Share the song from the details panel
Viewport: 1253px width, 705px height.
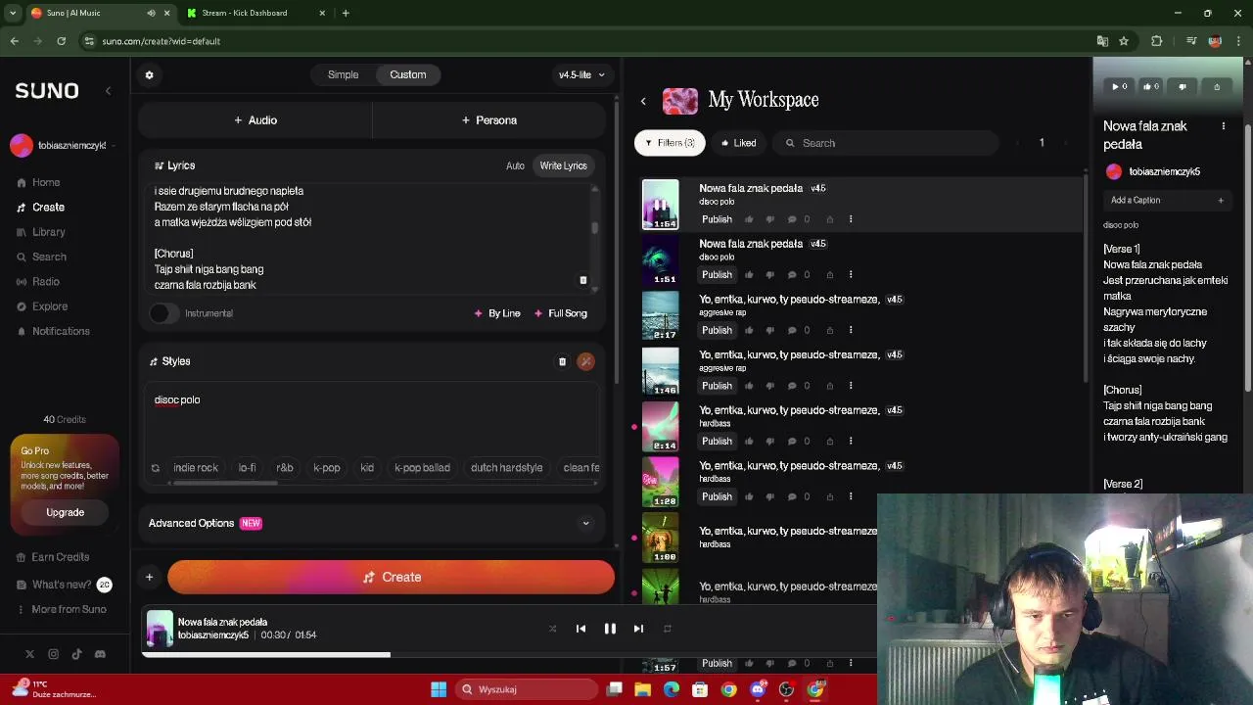tap(1217, 86)
